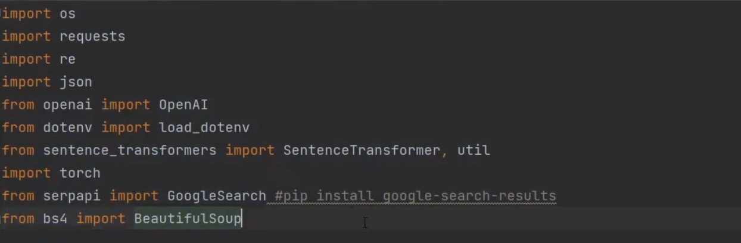Click the 'bs4' package name
Image resolution: width=741 pixels, height=243 pixels.
[x=55, y=219]
